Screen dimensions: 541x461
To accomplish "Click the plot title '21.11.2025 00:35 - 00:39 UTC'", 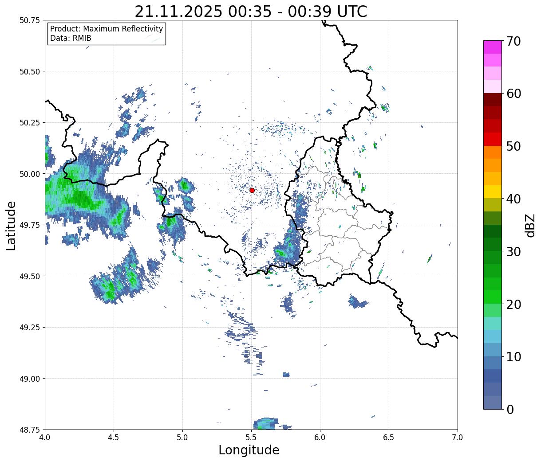I will 251,12.
